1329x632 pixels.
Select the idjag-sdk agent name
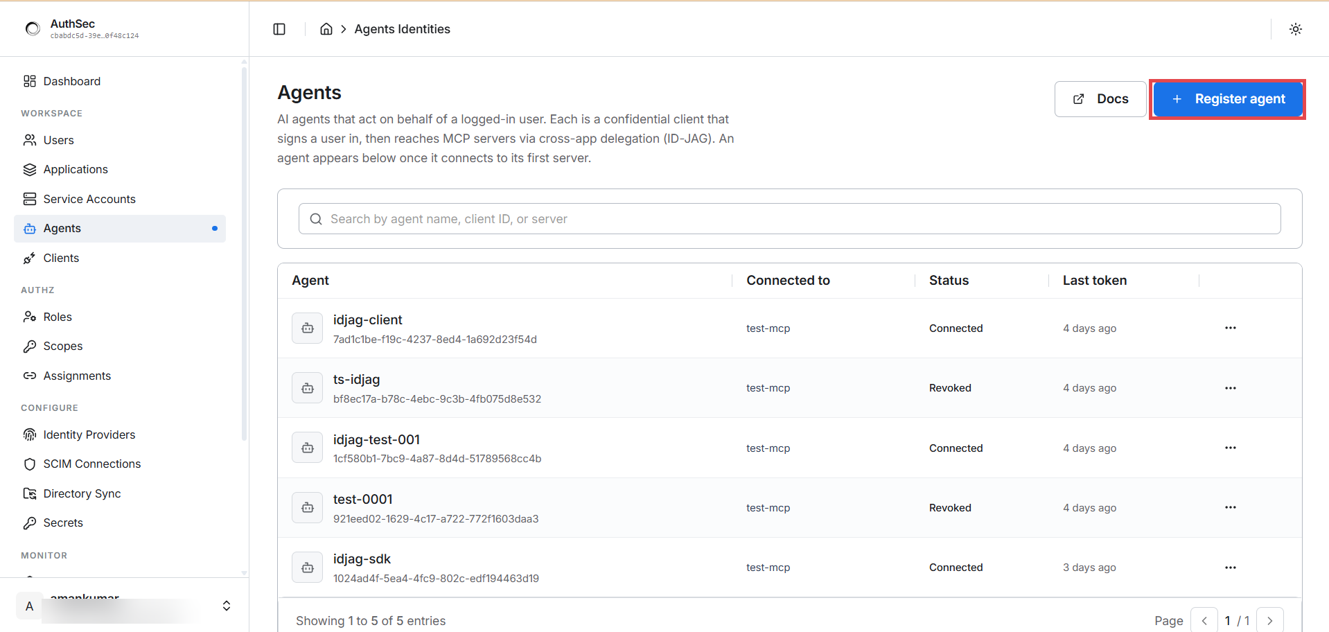point(362,559)
